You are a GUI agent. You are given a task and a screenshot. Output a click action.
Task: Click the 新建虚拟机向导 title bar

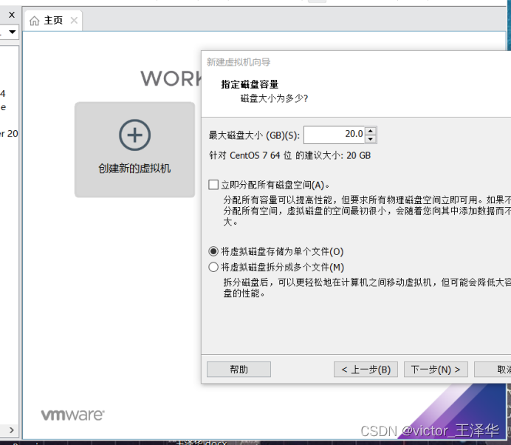pyautogui.click(x=355, y=62)
